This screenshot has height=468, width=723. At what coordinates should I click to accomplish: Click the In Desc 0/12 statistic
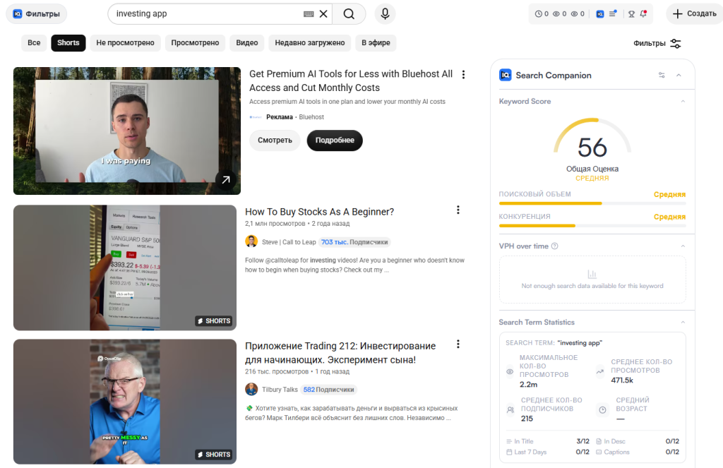pos(638,441)
